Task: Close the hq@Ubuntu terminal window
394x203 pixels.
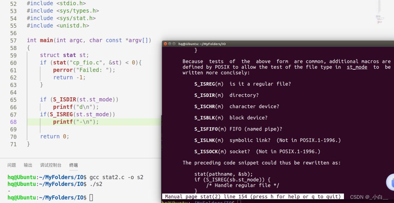Action: click(165, 44)
